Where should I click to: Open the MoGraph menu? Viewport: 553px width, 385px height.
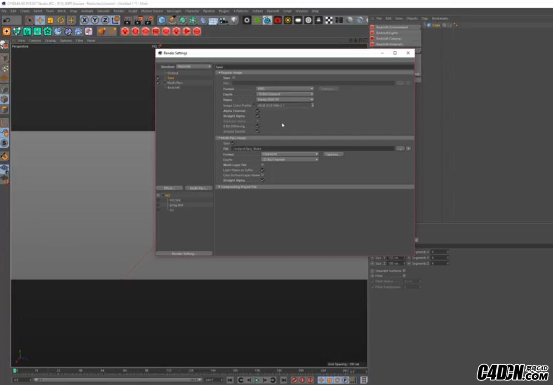pos(174,11)
